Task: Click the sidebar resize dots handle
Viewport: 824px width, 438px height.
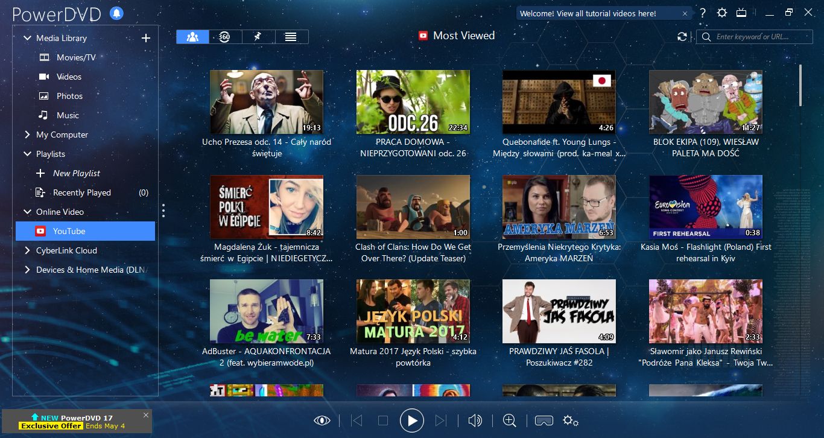Action: 163,210
